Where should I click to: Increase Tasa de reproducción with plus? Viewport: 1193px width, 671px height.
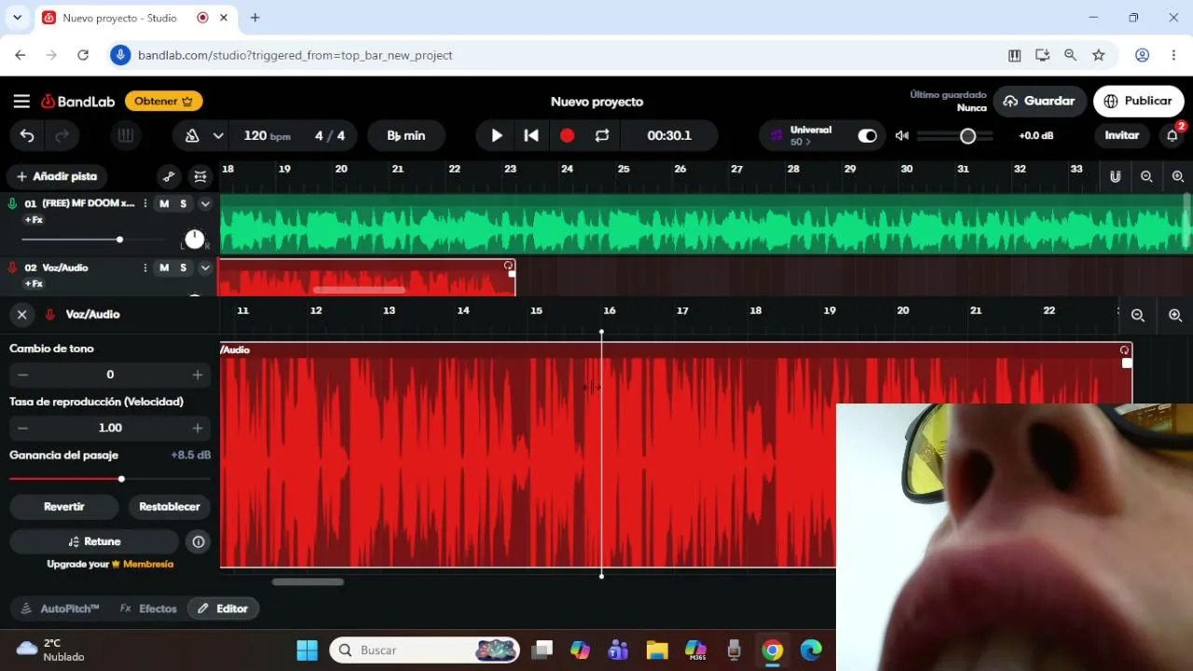[198, 428]
